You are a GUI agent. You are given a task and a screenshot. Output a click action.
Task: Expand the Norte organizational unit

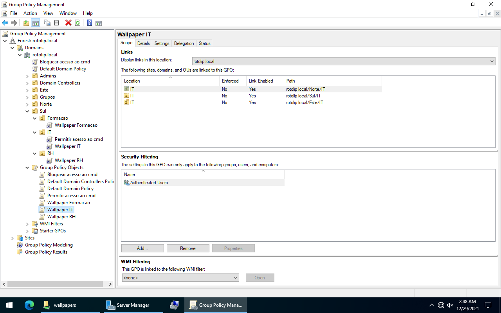click(x=27, y=104)
